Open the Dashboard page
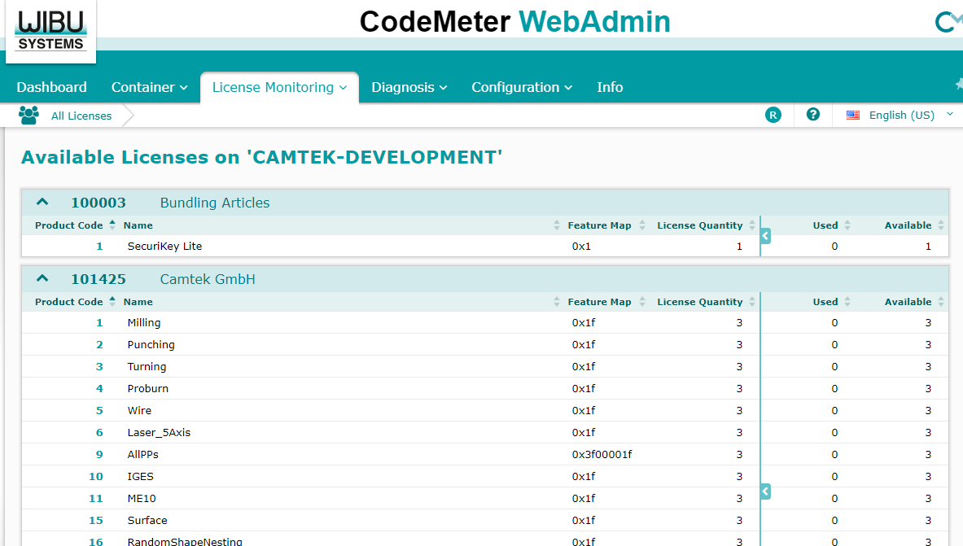This screenshot has width=963, height=546. pyautogui.click(x=51, y=87)
